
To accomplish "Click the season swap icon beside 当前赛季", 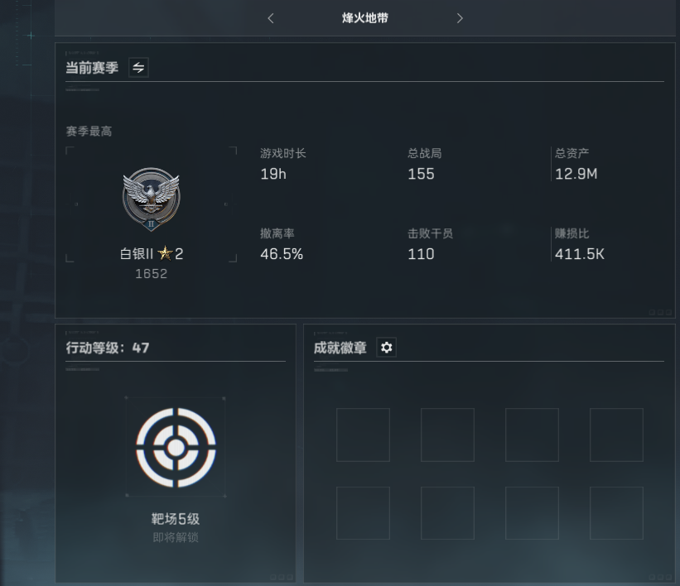I will tap(138, 68).
